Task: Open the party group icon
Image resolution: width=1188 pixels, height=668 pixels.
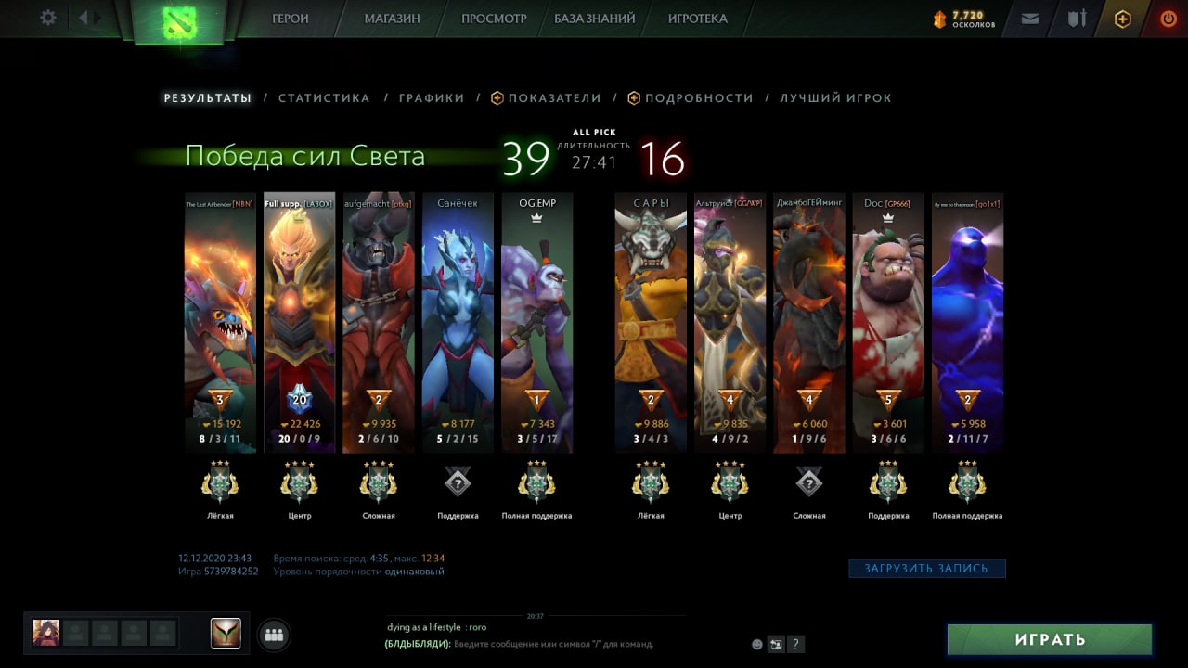Action: pos(274,635)
